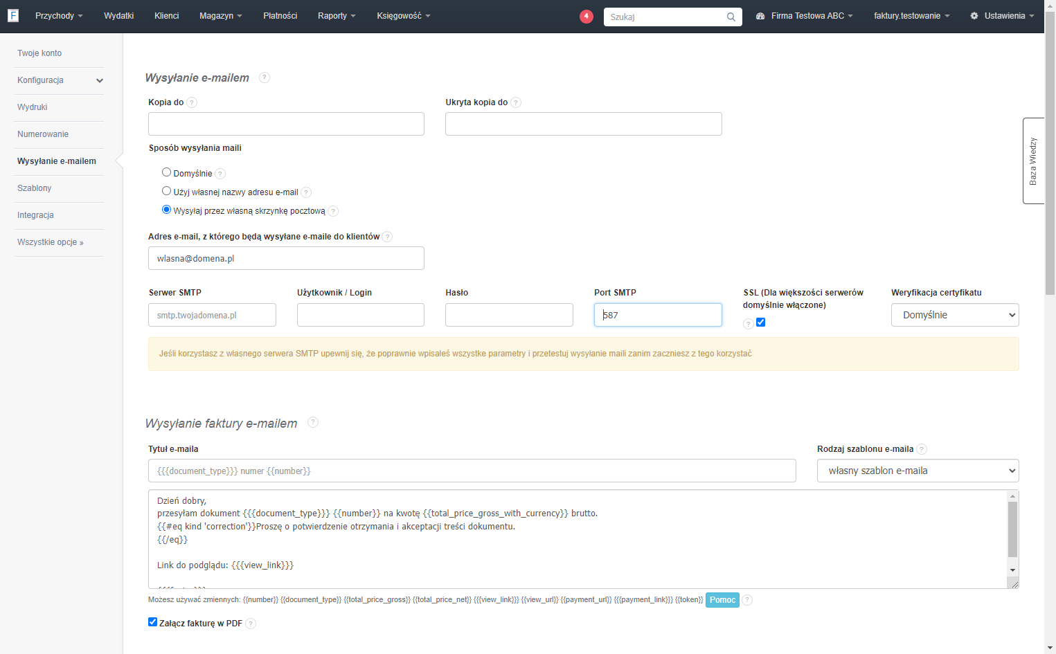Click the Tytuł e-maila input field
This screenshot has height=654, width=1056.
pos(472,471)
